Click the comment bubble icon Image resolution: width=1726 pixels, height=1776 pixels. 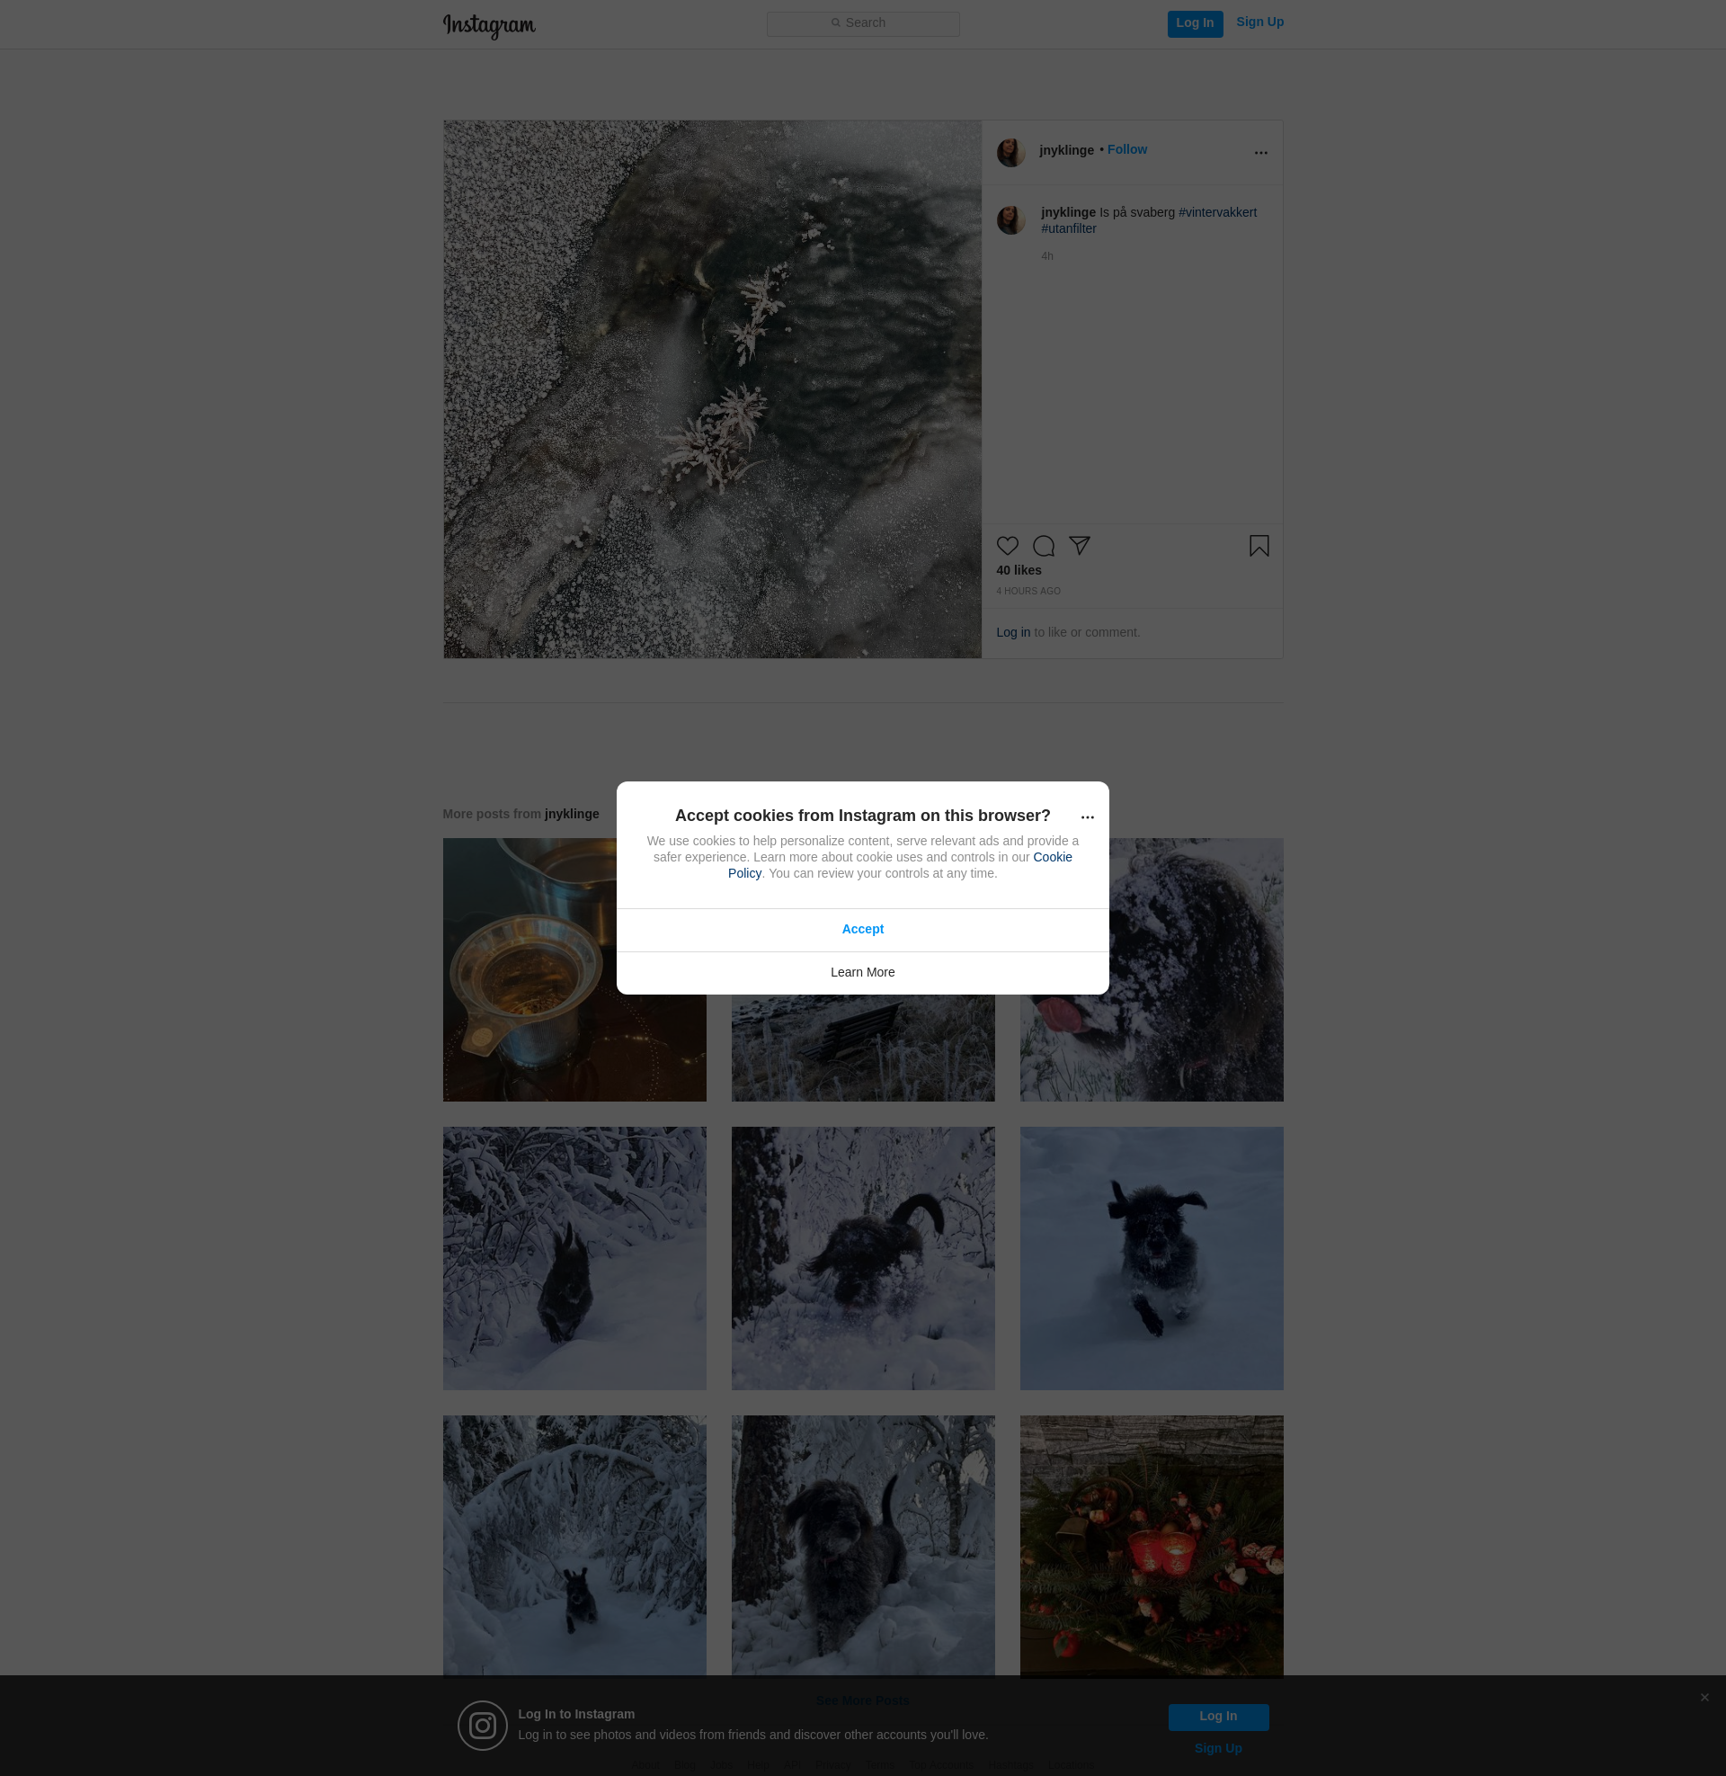1044,546
